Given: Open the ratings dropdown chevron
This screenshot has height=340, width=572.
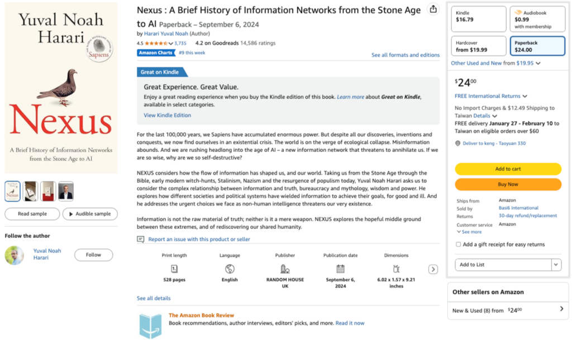Looking at the screenshot, I should point(171,44).
